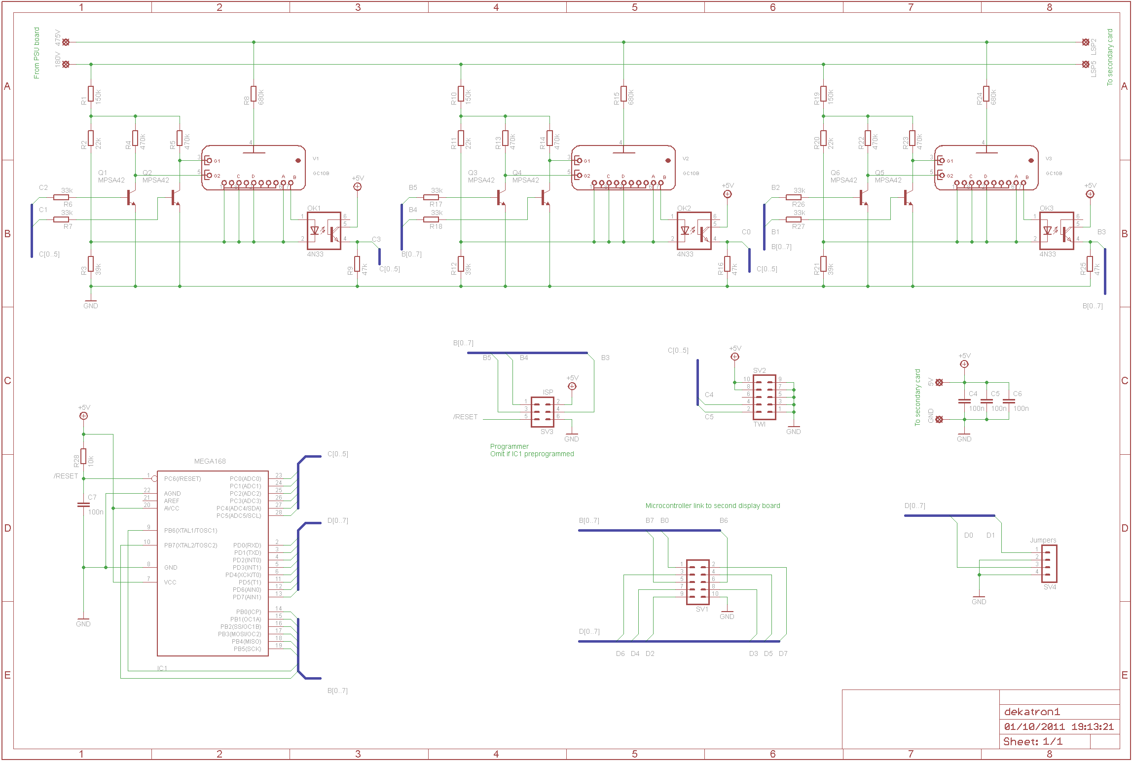Image resolution: width=1132 pixels, height=762 pixels.
Task: Click the MEGA168 microcontroller IC1 symbol
Action: click(x=213, y=563)
